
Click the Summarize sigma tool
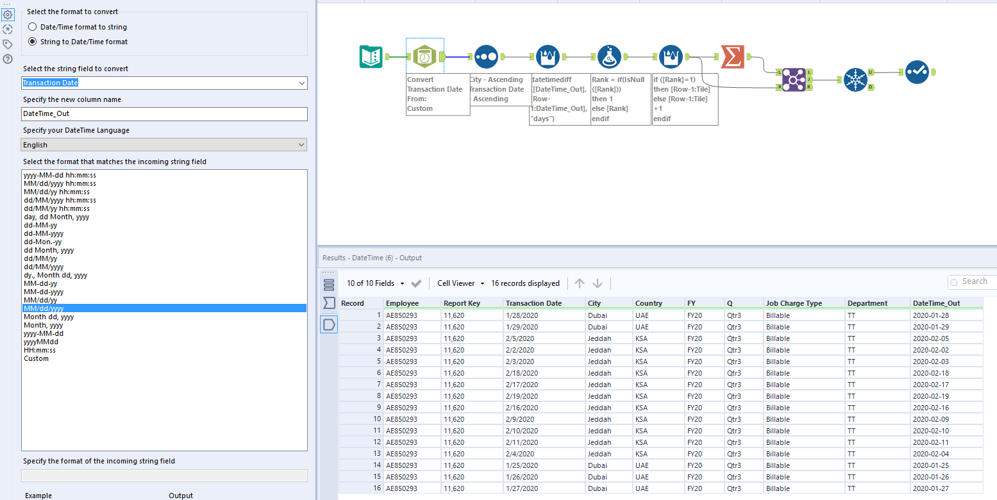click(732, 56)
